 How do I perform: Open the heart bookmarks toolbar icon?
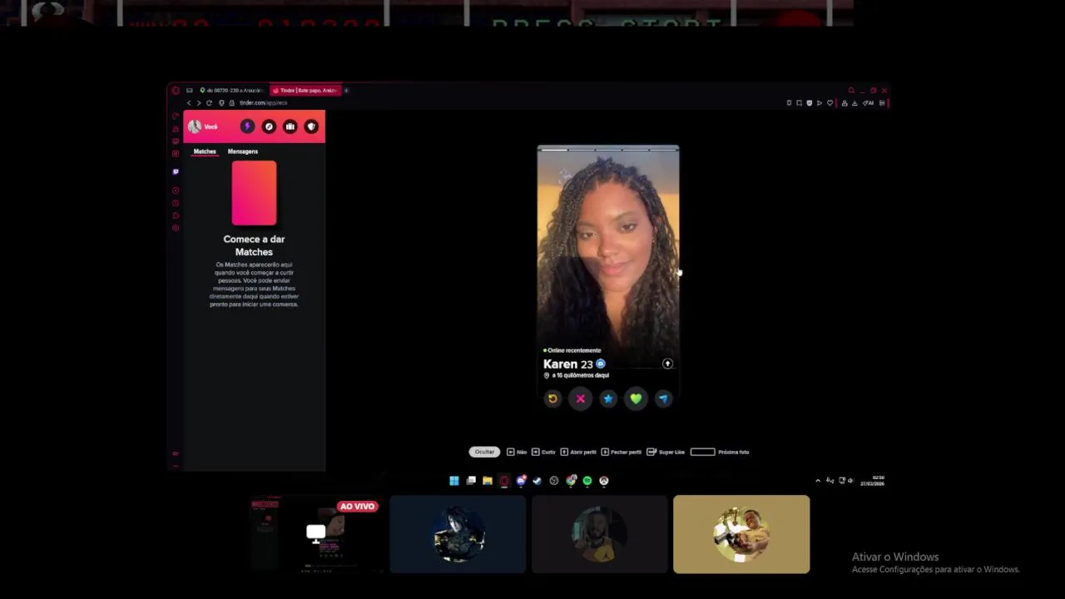(x=830, y=103)
